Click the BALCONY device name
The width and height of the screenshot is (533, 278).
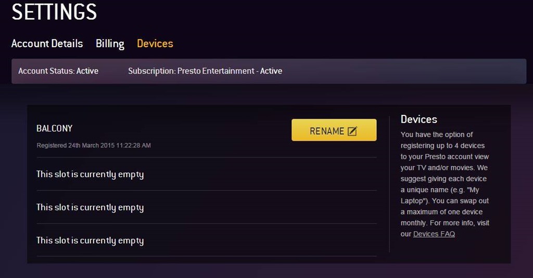[x=55, y=128]
